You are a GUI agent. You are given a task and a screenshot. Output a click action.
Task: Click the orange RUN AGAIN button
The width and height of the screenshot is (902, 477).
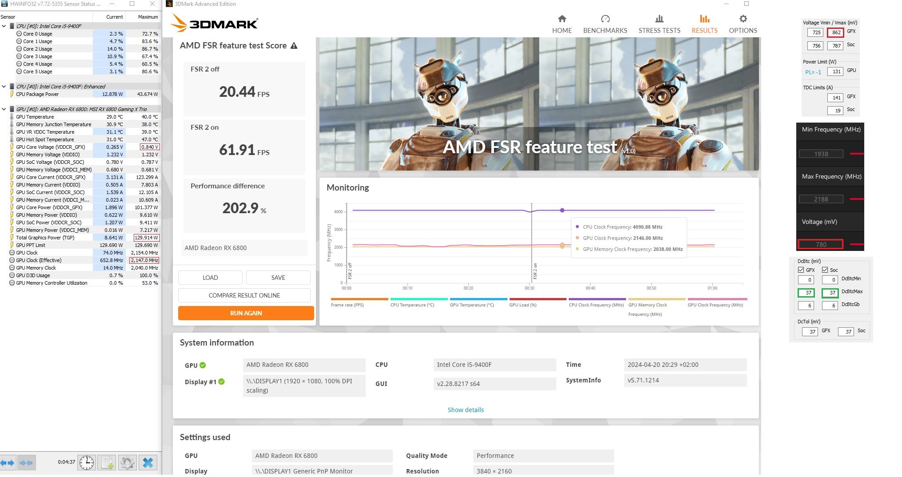[246, 313]
